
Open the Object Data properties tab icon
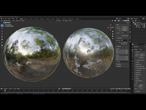tap(132, 75)
